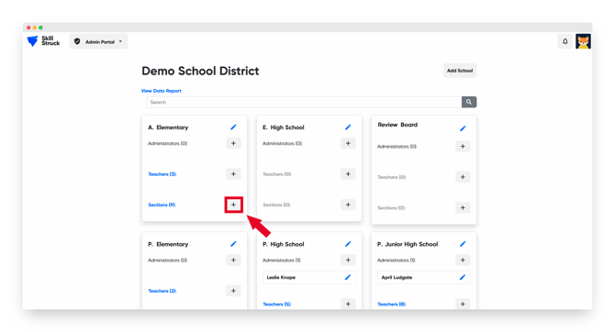
Task: Edit P. Elementary with pencil icon
Action: (x=233, y=244)
